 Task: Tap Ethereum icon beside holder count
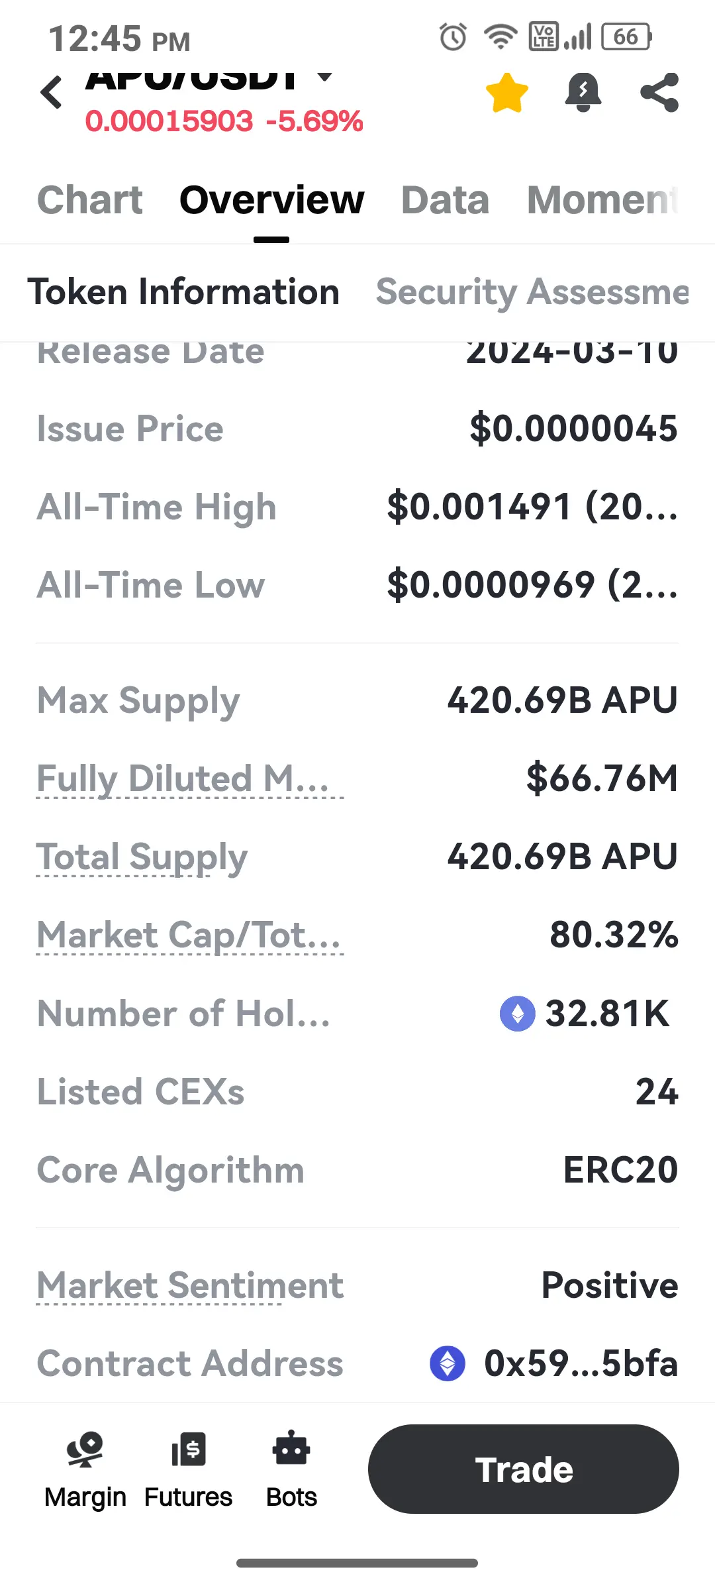518,1014
